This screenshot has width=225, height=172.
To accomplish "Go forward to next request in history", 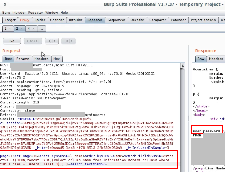I will (66, 41).
